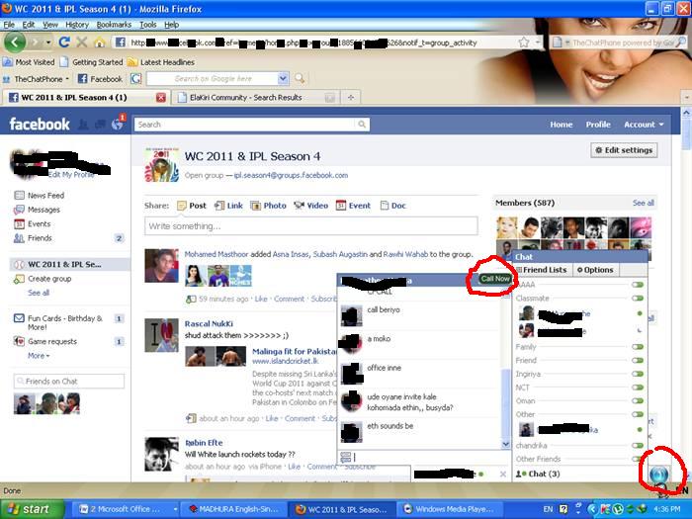This screenshot has height=519, width=692.
Task: Click the Write something post field
Action: coord(310,226)
